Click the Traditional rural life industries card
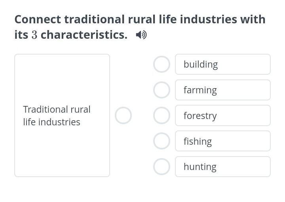Viewport: 285px width, 202px height. (x=62, y=150)
